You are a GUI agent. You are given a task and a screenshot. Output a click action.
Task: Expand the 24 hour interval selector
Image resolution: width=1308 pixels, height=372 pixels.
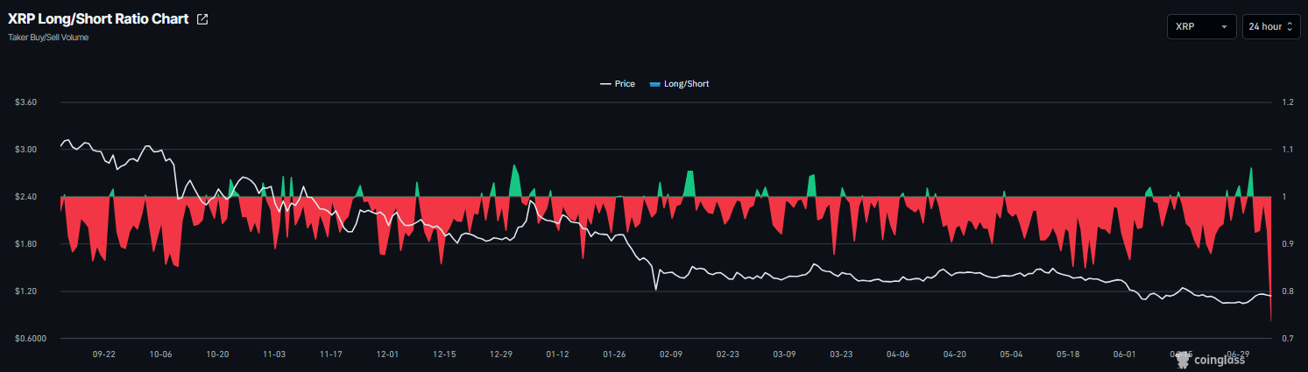(1271, 27)
